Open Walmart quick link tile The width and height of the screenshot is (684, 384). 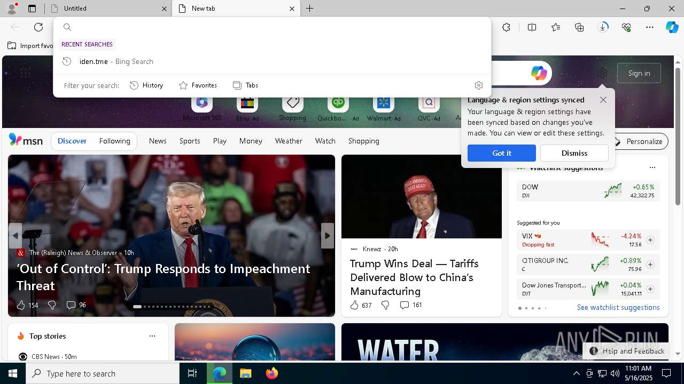coord(383,109)
